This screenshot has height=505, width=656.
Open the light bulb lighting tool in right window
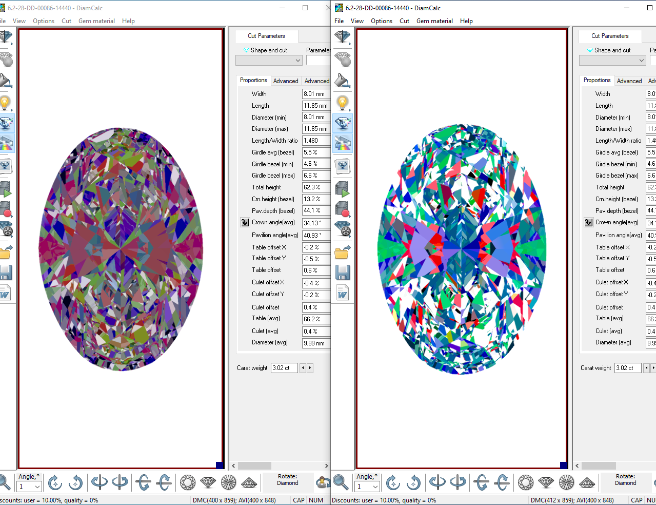click(x=342, y=103)
